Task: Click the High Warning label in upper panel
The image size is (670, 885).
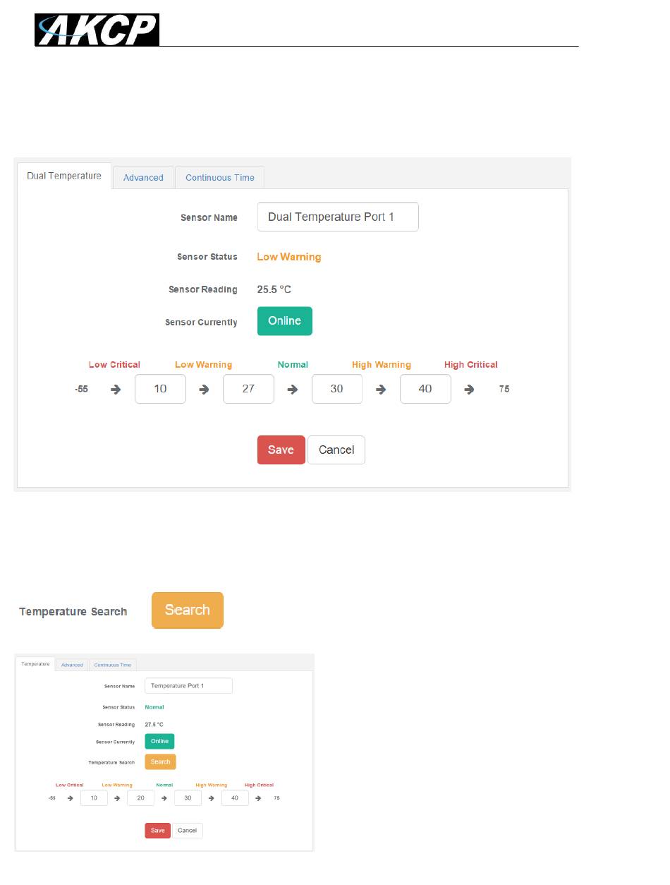Action: click(382, 365)
